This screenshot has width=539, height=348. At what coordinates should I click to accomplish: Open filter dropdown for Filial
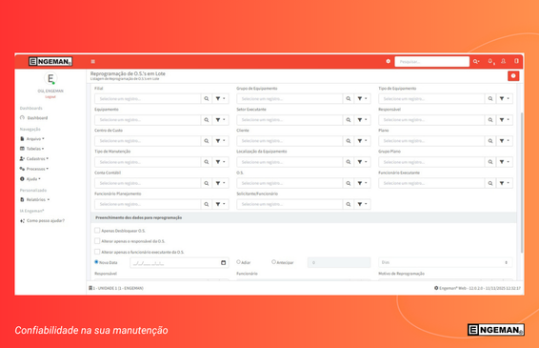(x=220, y=99)
